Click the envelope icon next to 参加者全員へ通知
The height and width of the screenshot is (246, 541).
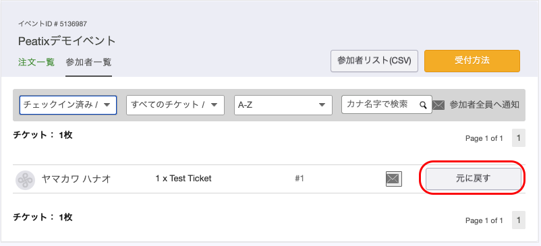click(x=438, y=105)
